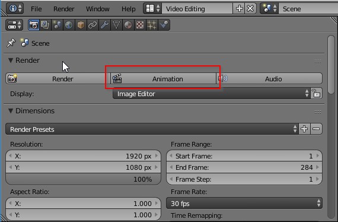Screen dimensions: 338x222
Task: Click the Audio mixdown button
Action: point(269,79)
